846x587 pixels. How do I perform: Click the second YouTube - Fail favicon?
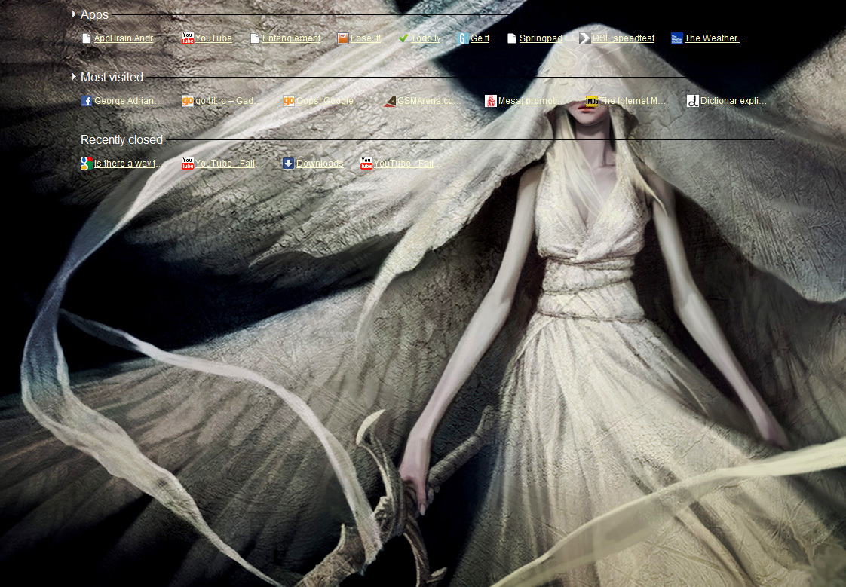[x=366, y=164]
